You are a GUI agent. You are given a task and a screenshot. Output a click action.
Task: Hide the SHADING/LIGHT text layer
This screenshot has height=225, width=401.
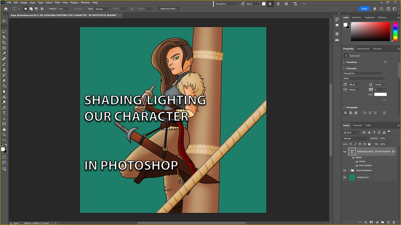coord(345,152)
